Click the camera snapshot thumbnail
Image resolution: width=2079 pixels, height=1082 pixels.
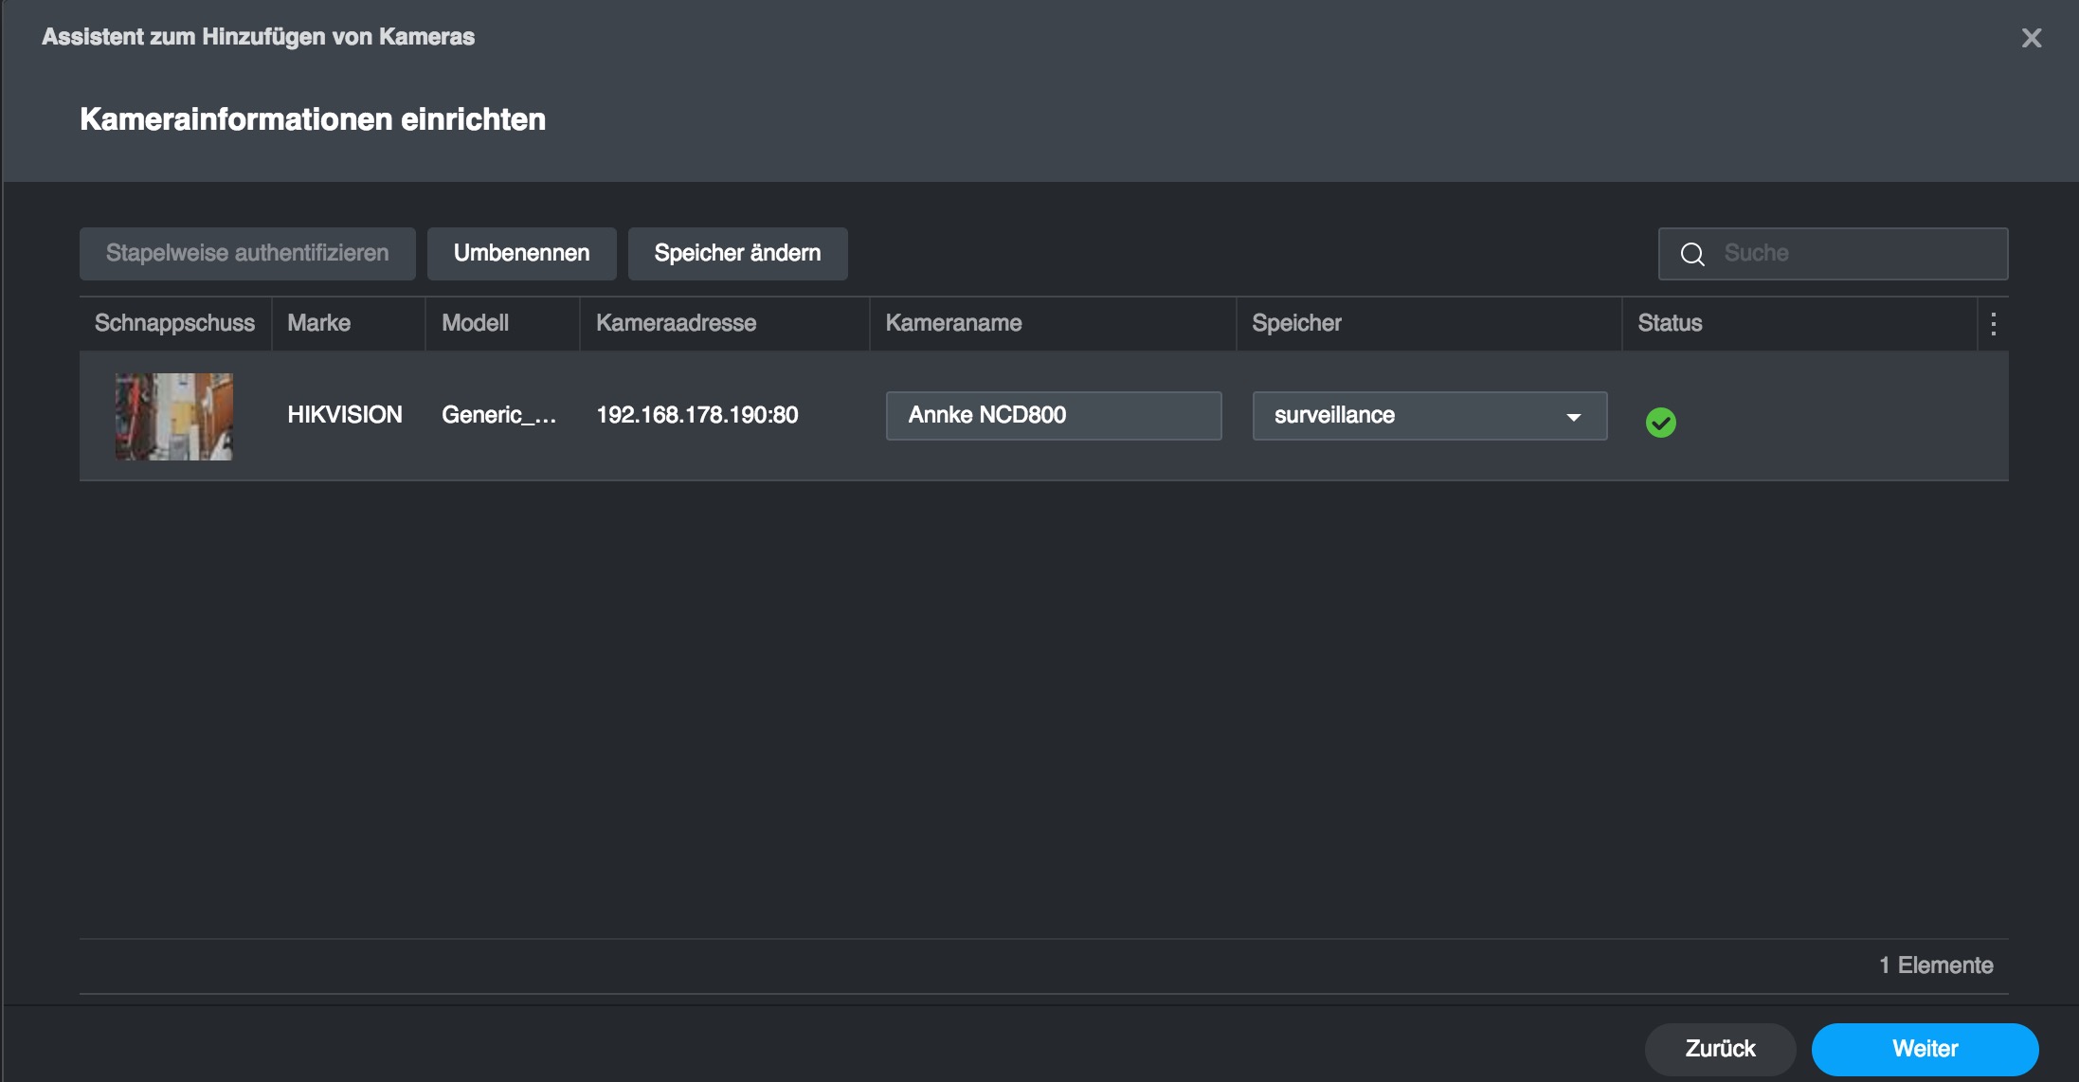tap(173, 416)
